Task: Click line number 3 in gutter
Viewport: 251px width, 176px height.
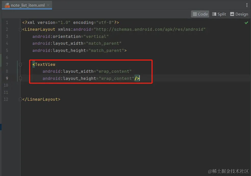Action: click(7, 36)
